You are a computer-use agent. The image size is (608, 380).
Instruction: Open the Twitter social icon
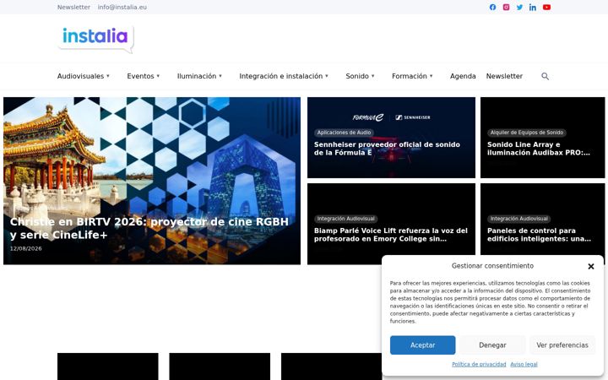point(519,7)
